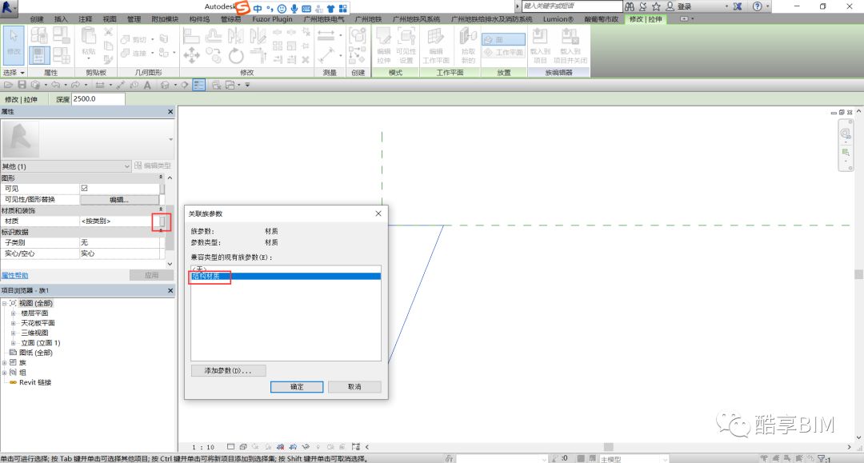Click 确定 (OK) in the dialog
This screenshot has height=463, width=864.
pos(297,387)
